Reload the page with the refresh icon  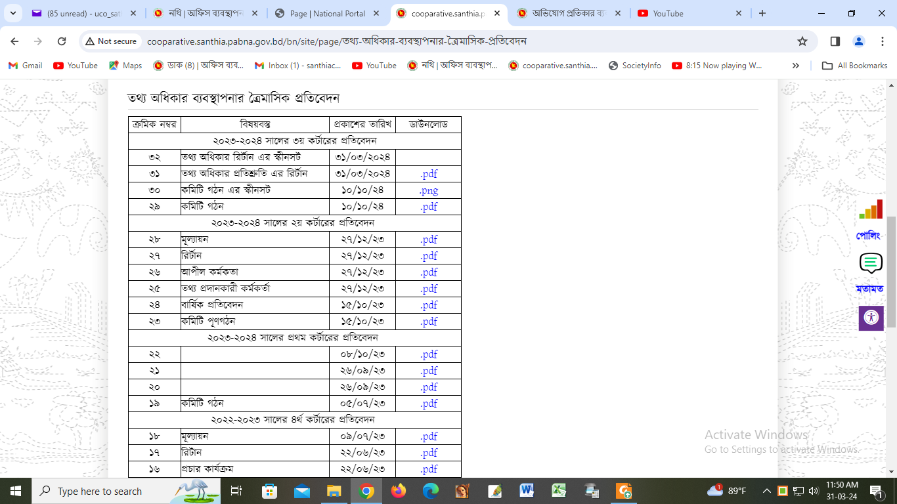click(62, 41)
